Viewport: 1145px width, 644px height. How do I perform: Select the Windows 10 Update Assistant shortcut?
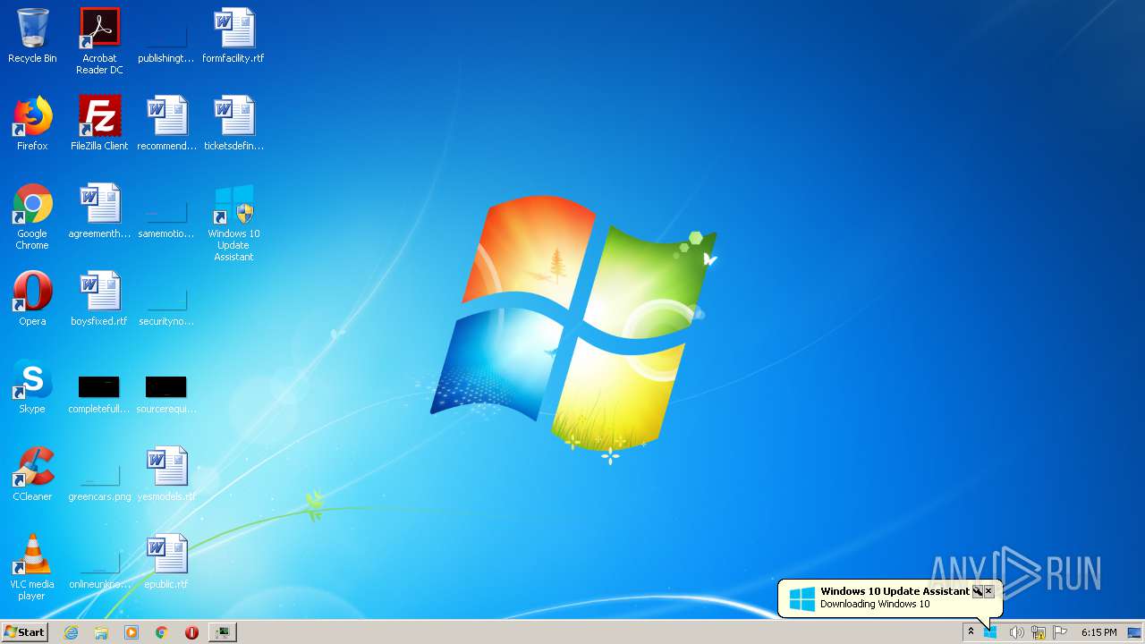coord(233,223)
